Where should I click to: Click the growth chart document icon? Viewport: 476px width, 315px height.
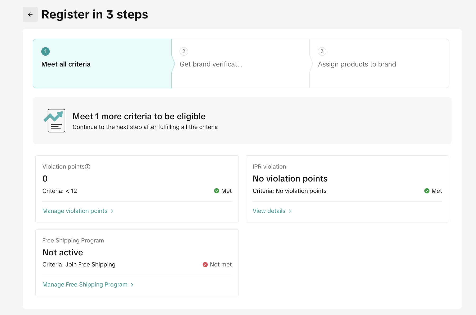(55, 121)
